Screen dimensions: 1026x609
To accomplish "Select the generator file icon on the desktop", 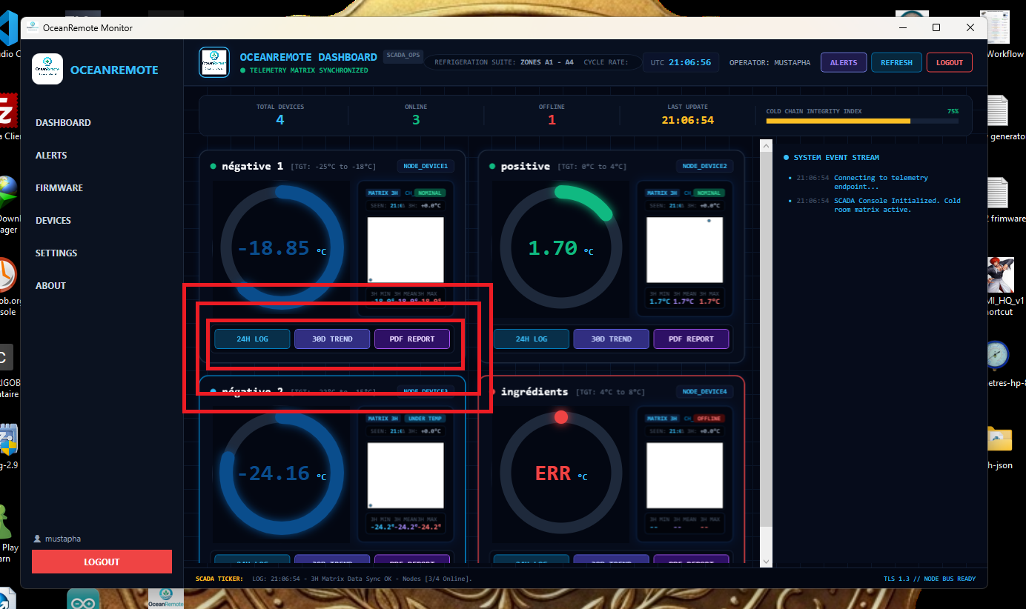I will click(998, 111).
